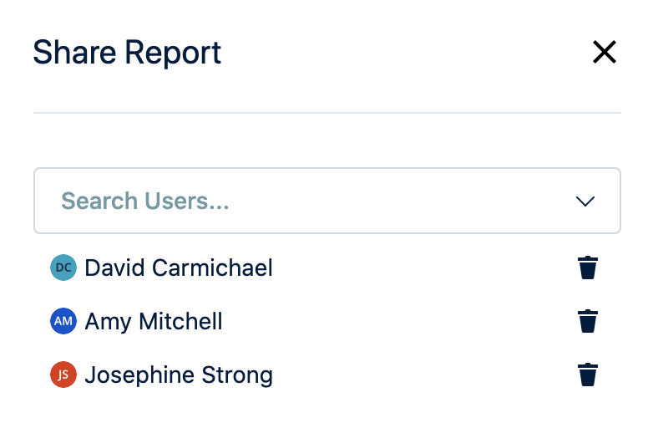Pick the second user row, Amy Mitchell
The width and height of the screenshot is (648, 423).
[x=326, y=322]
